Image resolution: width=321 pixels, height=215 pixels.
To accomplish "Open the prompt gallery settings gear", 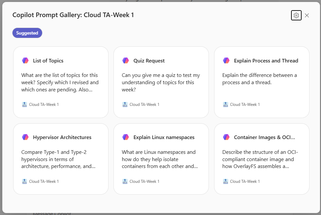I will [x=296, y=15].
